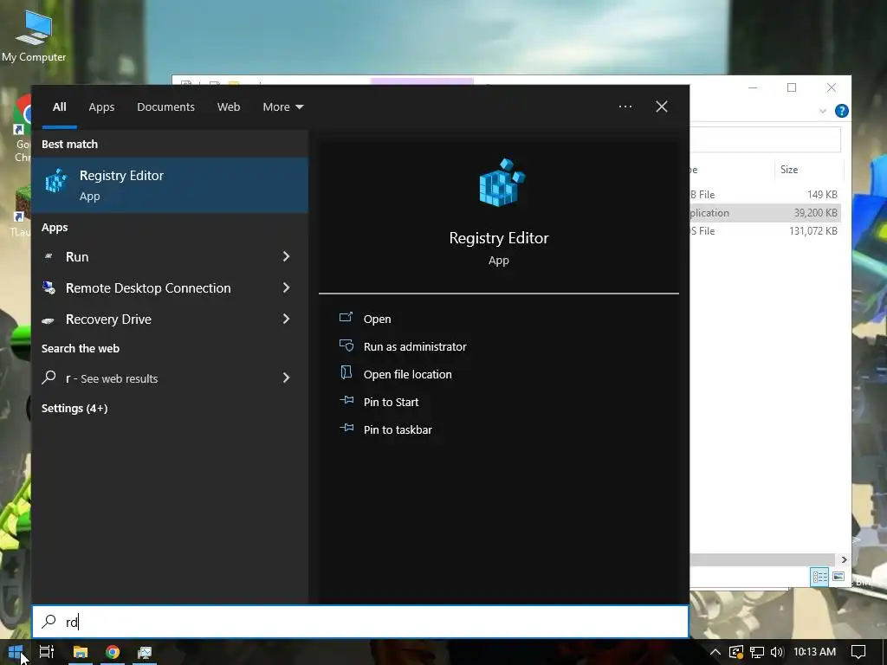Click the volume speaker tray icon
The image size is (887, 665).
777,652
